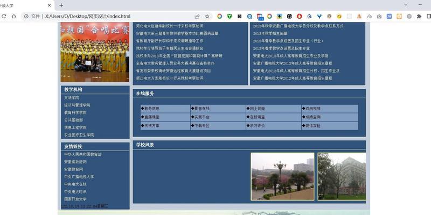The width and height of the screenshot is (431, 215).
Task: Launch the dark terminal-style extension
Action: click(x=239, y=17)
